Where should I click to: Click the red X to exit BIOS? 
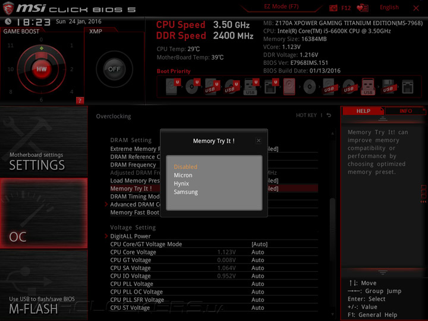(x=416, y=8)
